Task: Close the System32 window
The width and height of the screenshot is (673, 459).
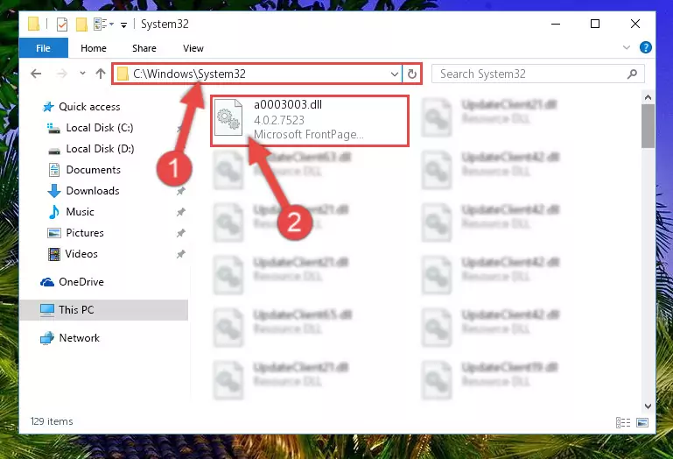Action: click(635, 24)
